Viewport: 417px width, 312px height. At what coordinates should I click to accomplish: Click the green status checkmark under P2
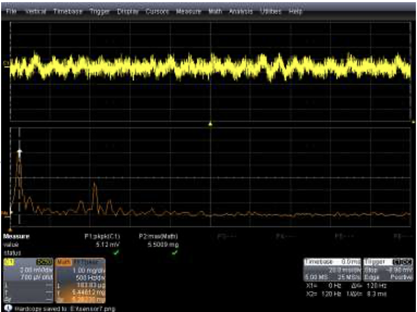[174, 253]
